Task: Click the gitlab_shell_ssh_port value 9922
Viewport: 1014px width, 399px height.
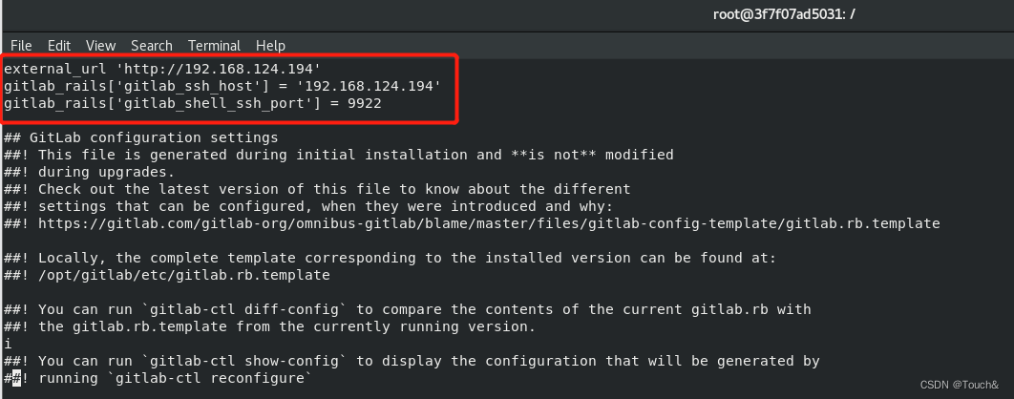Action: (x=364, y=103)
